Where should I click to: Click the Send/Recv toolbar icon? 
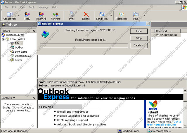pos(102,14)
